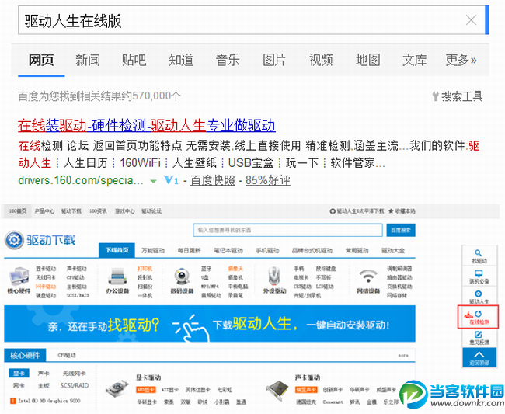Image resolution: width=505 pixels, height=414 pixels.
Task: Expand the 更多» tab options
Action: pyautogui.click(x=461, y=61)
